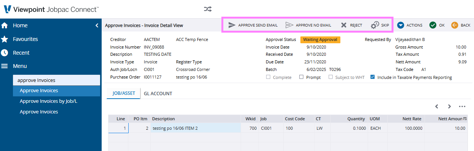Click the Description column header
The width and height of the screenshot is (474, 151).
(196, 119)
